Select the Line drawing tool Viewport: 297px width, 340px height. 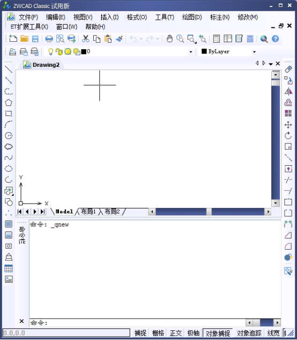[x=9, y=69]
